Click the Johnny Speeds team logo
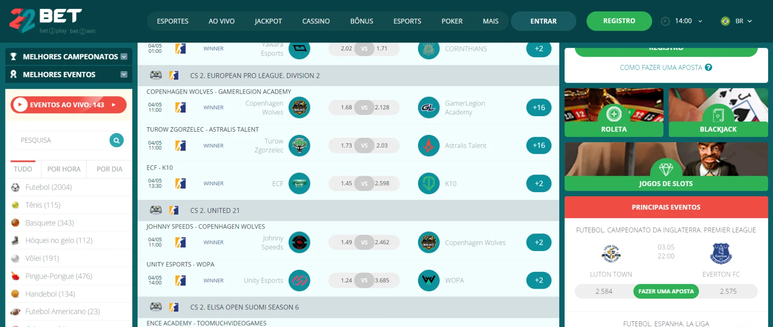 coord(299,242)
